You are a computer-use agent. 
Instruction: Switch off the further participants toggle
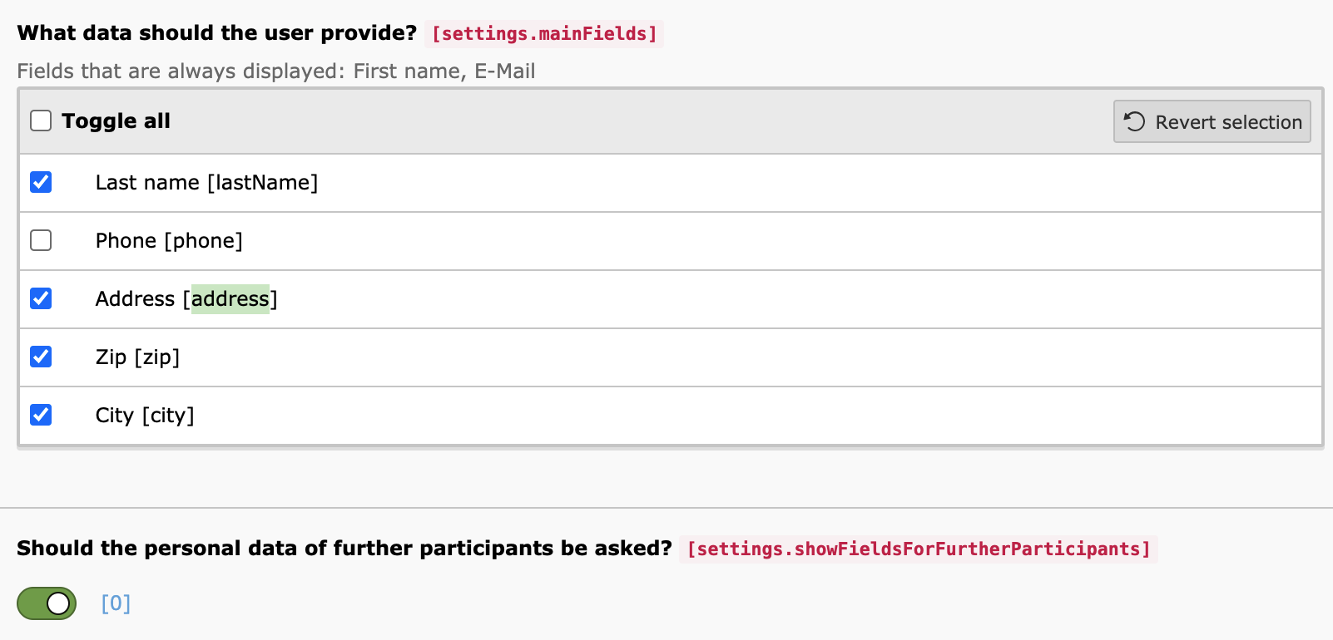coord(47,603)
